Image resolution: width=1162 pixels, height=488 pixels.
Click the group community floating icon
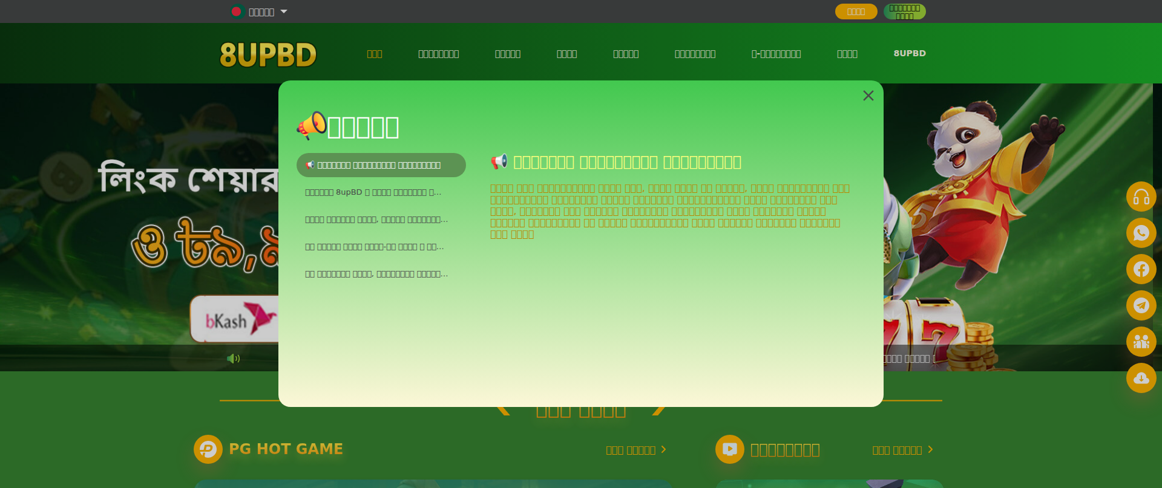[1141, 342]
